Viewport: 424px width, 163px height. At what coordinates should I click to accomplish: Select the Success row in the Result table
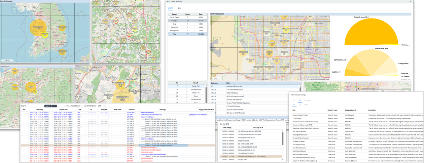click(x=187, y=21)
